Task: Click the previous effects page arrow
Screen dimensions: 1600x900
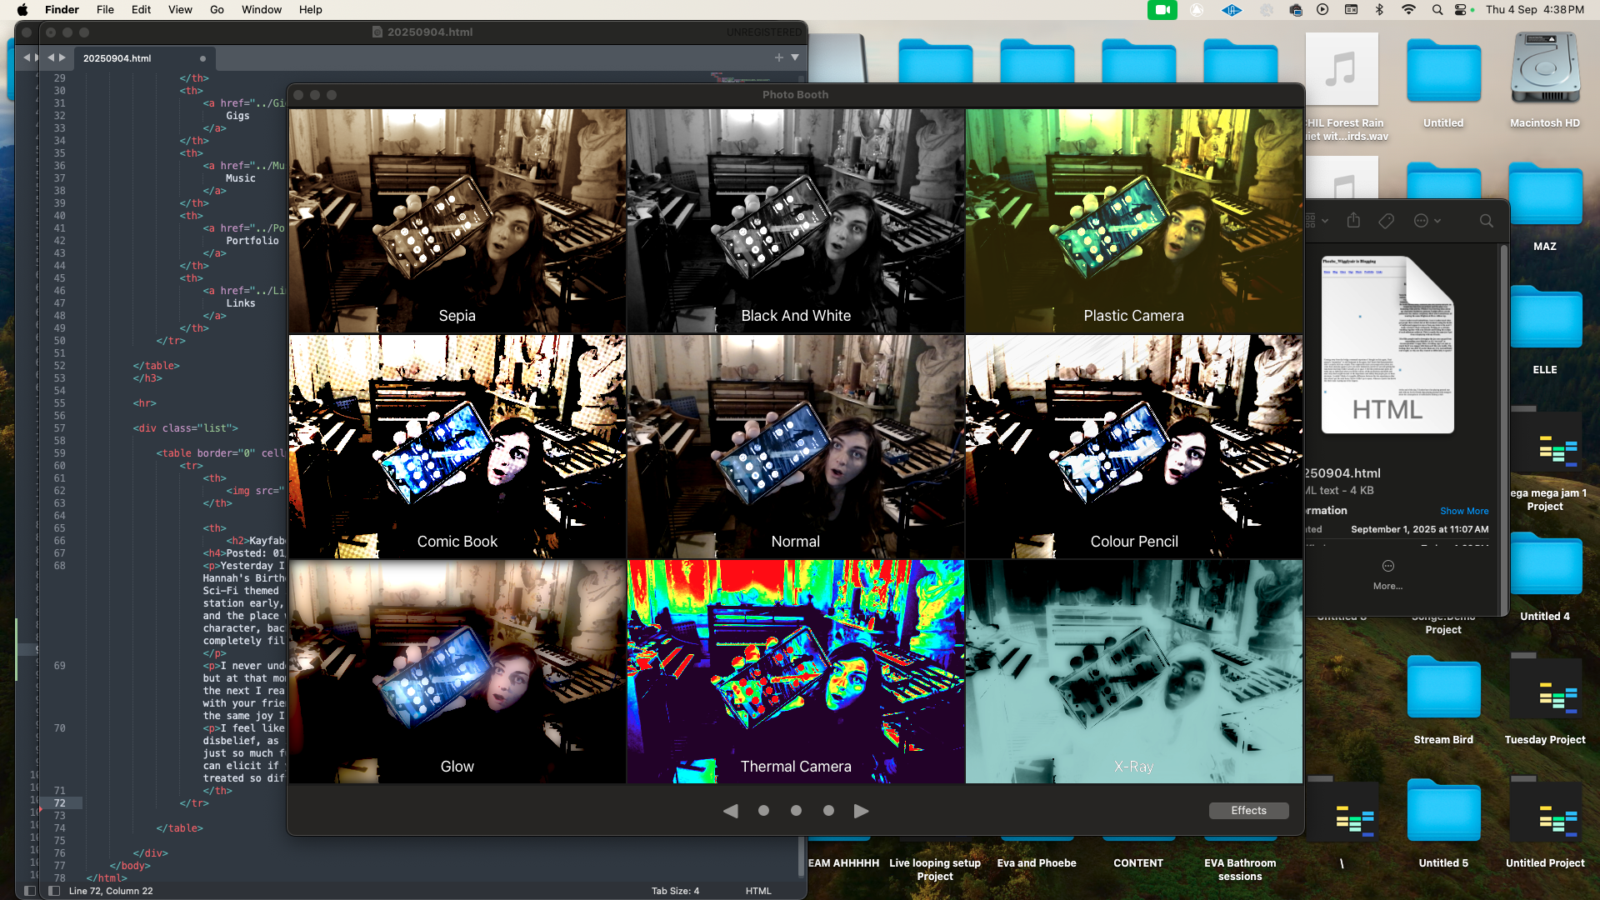Action: tap(731, 811)
